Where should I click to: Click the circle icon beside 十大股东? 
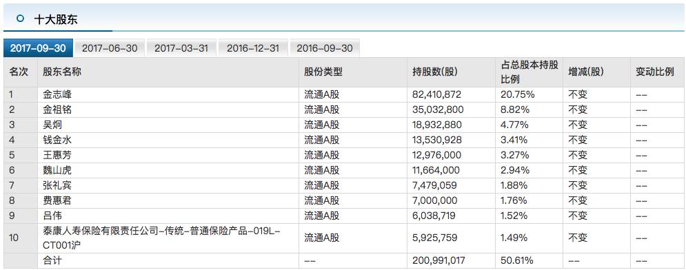[19, 18]
